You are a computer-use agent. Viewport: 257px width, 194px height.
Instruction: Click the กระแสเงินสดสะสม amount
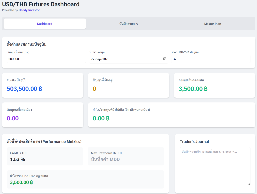point(193,89)
